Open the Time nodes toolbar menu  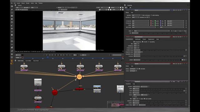point(12,13)
